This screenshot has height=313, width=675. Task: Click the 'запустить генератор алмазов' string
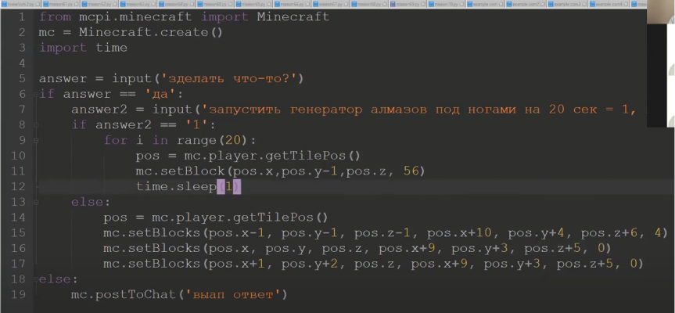click(329, 110)
